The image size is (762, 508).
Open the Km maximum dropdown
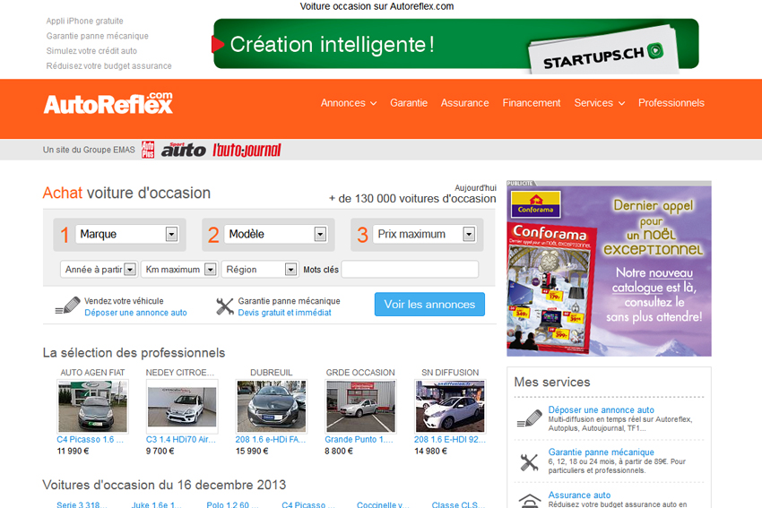tap(178, 270)
